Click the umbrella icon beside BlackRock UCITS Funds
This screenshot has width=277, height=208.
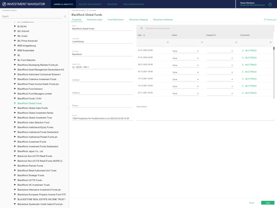point(15,180)
